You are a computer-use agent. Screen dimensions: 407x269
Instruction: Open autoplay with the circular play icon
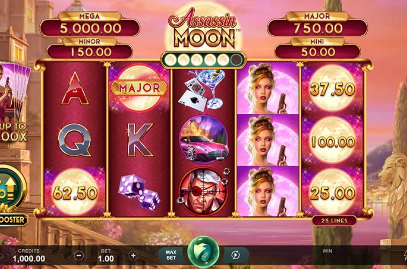click(235, 255)
